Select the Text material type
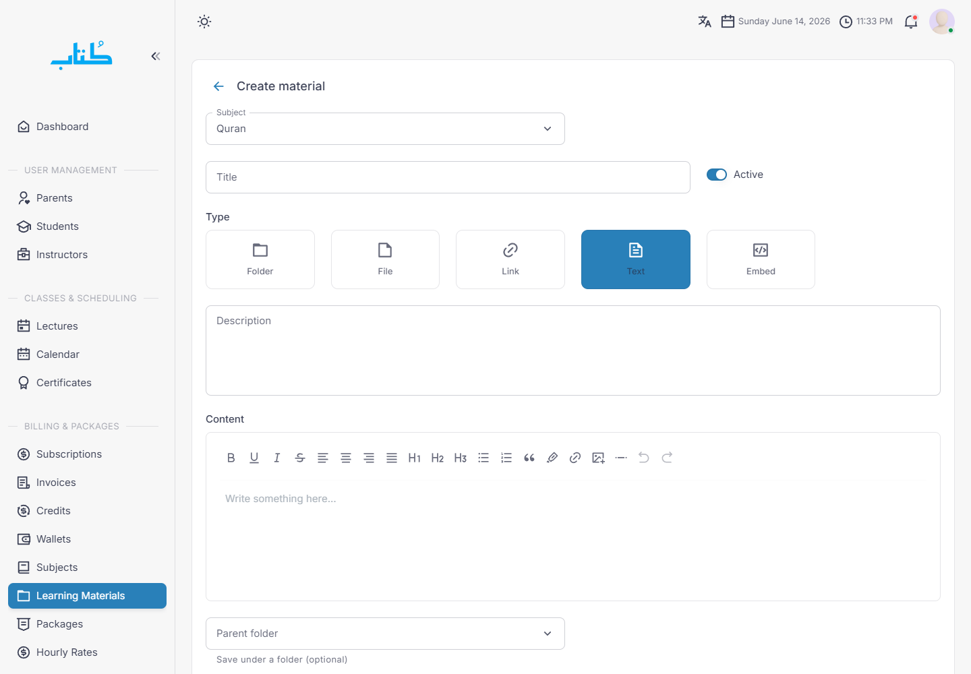Screen dimensions: 971x674 (x=636, y=259)
